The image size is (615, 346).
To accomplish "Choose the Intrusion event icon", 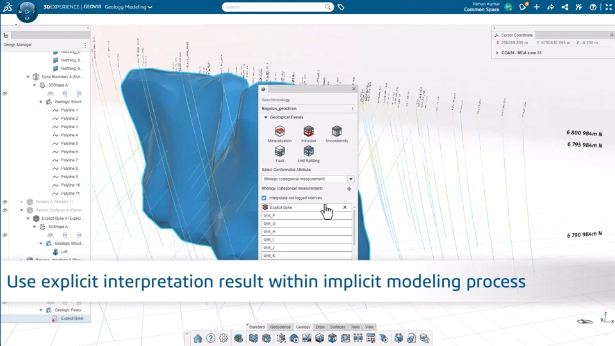I will tap(309, 131).
